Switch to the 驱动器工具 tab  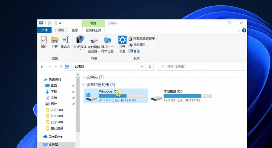(93, 30)
